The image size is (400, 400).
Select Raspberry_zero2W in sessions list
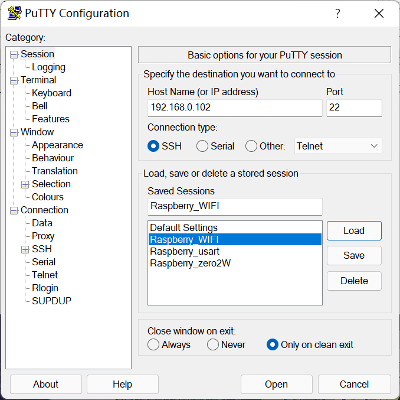235,263
